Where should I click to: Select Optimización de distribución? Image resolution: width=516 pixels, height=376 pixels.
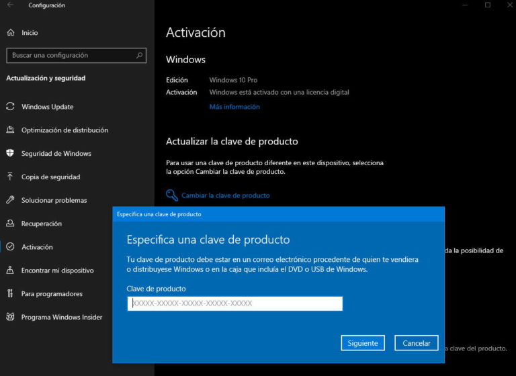click(x=64, y=130)
